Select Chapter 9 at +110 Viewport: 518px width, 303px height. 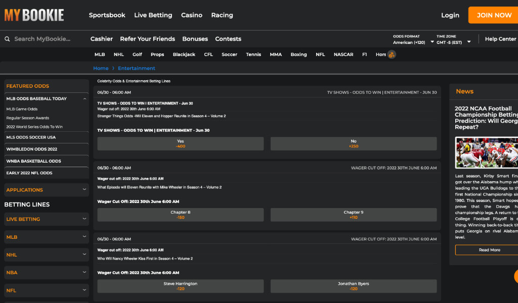coord(354,215)
